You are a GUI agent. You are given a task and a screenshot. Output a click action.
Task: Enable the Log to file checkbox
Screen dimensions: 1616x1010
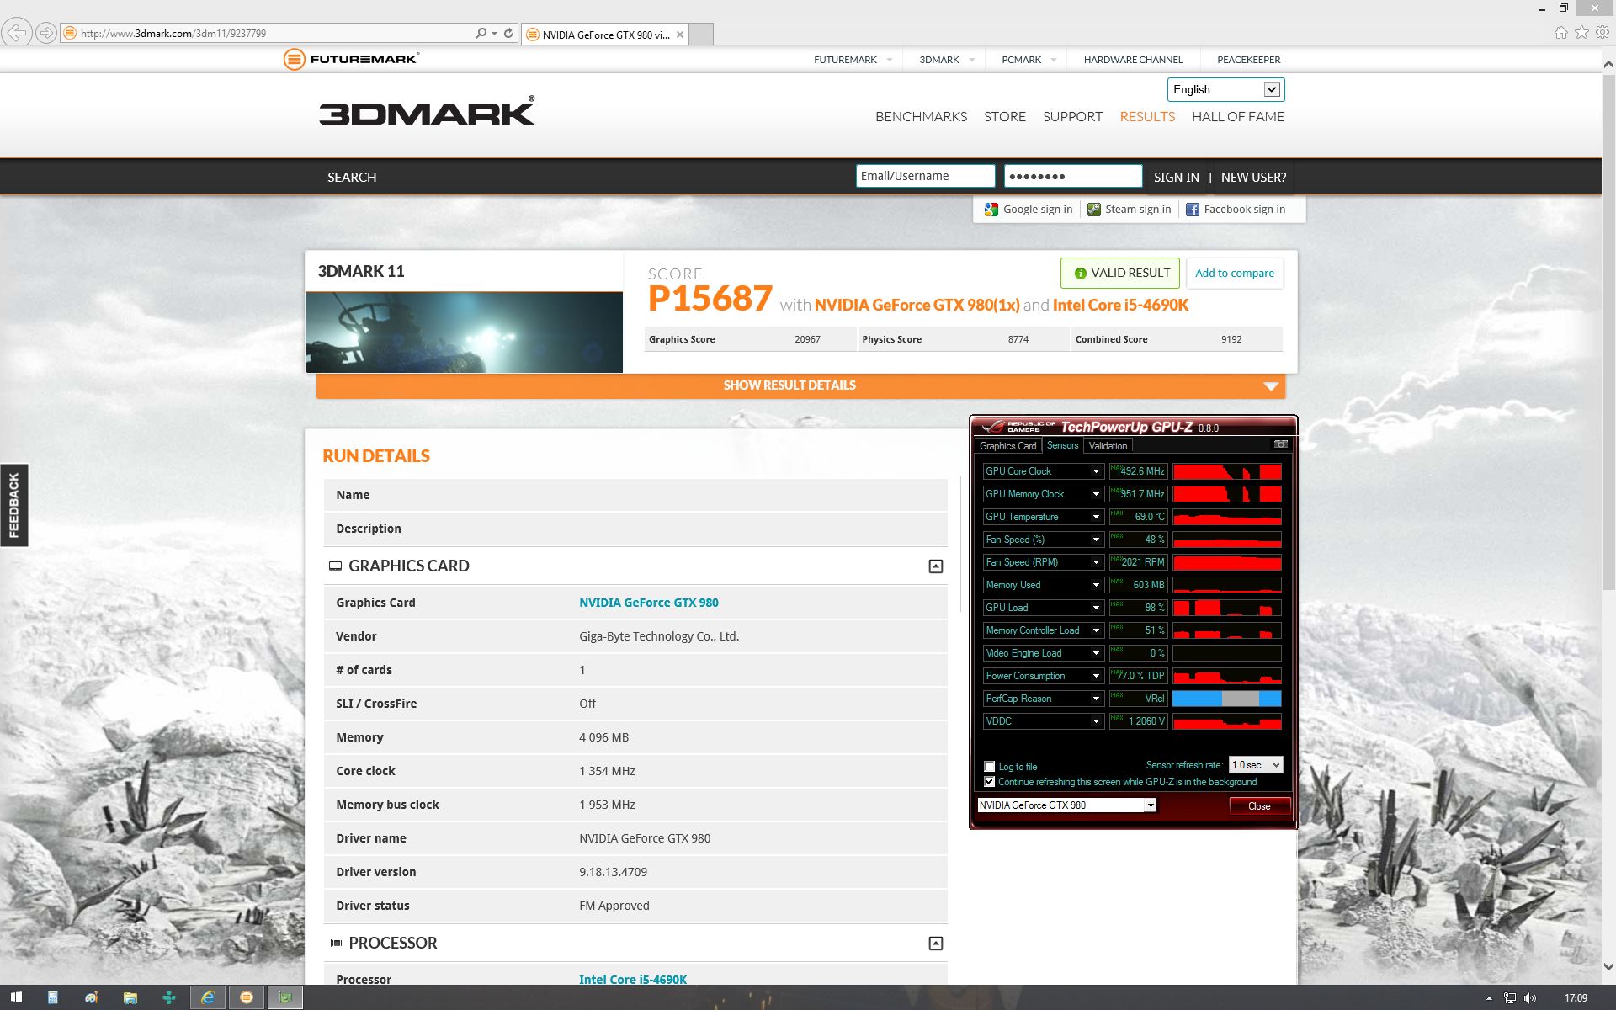pyautogui.click(x=990, y=766)
